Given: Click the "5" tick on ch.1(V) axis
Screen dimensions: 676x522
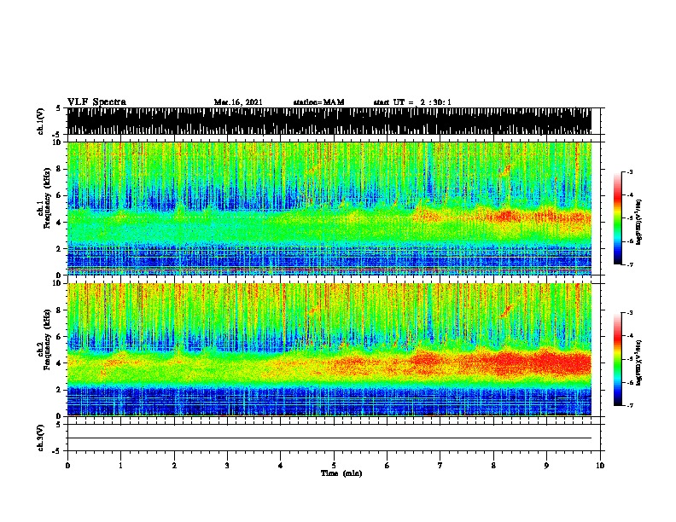Looking at the screenshot, I should [x=59, y=108].
